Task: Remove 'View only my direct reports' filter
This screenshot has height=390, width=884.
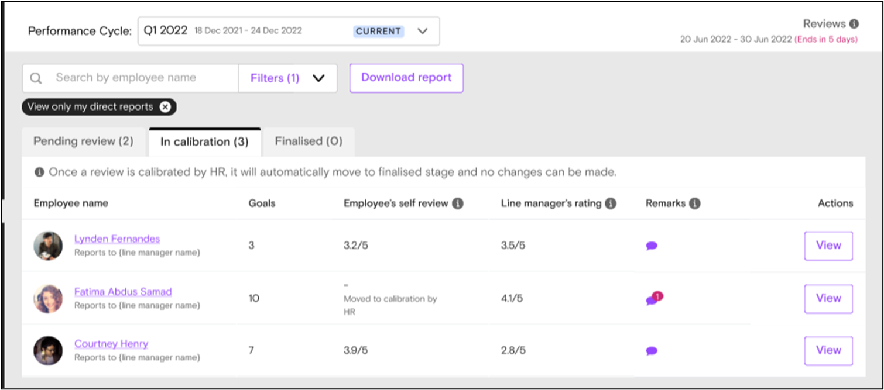Action: pos(166,107)
